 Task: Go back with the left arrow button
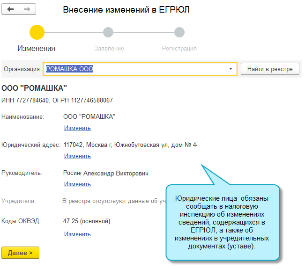click(10, 9)
